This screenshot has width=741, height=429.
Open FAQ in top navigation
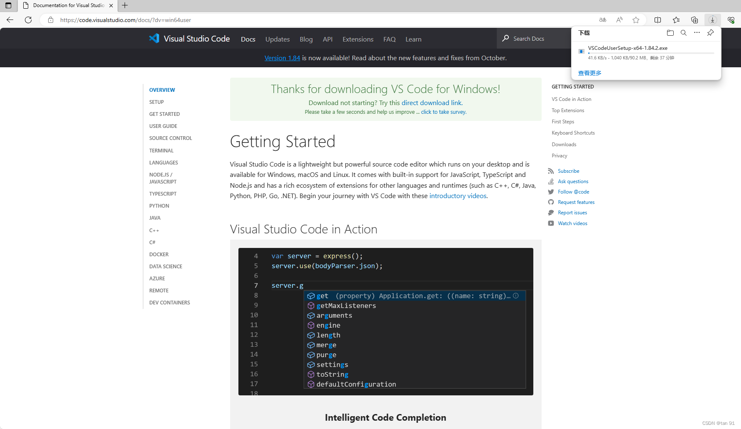click(390, 39)
